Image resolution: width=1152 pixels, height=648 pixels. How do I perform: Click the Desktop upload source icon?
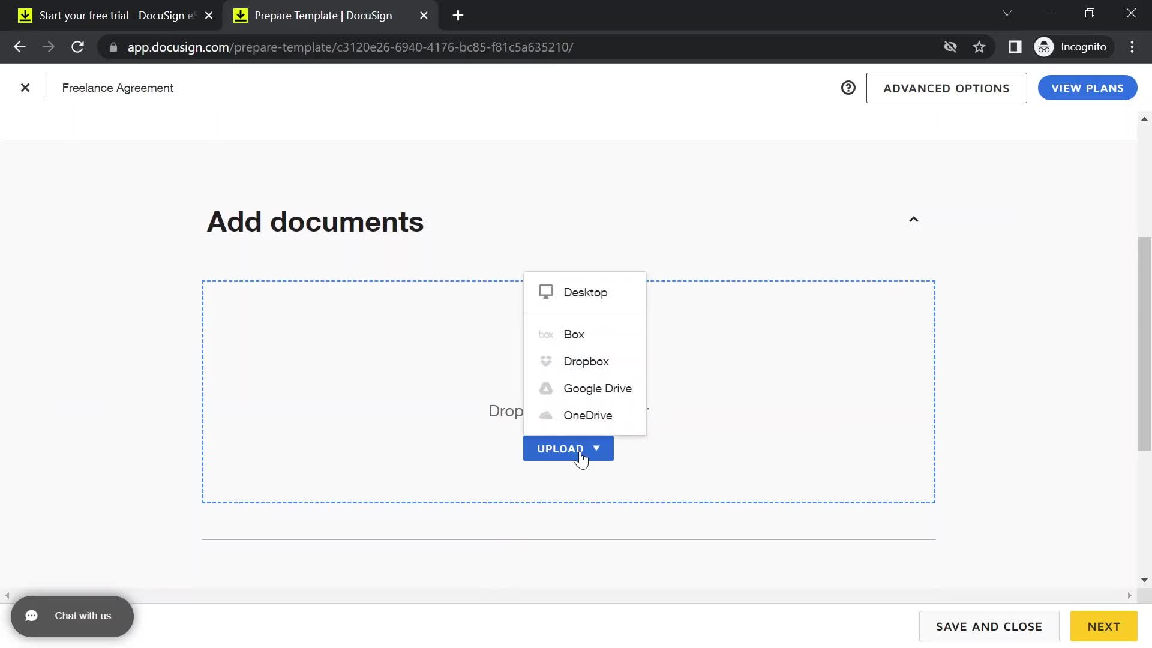coord(546,292)
